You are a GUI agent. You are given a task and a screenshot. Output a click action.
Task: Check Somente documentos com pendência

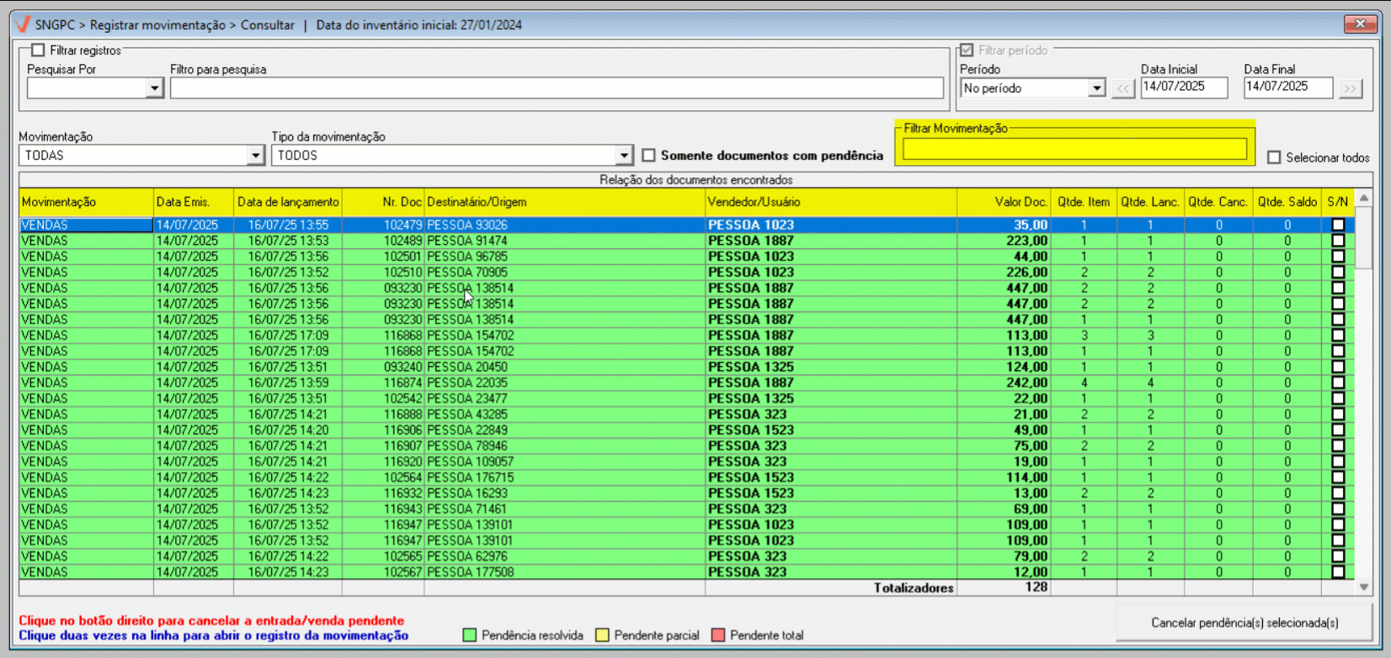coord(648,156)
